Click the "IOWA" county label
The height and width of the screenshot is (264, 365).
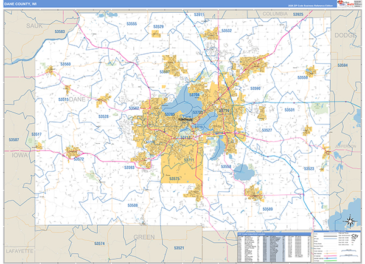(19, 155)
